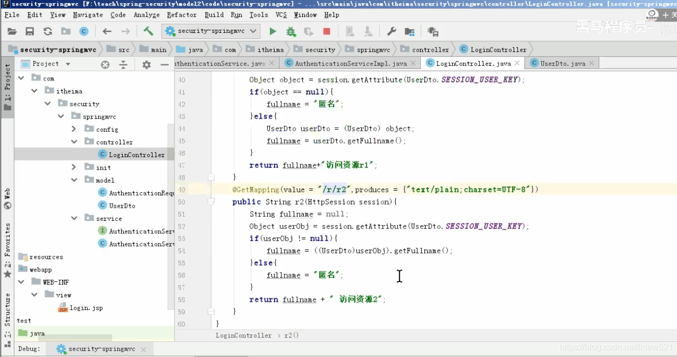
Task: Run with coverage icon in toolbar
Action: coord(309,31)
